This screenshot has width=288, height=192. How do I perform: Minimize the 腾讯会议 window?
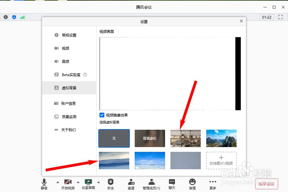click(265, 7)
